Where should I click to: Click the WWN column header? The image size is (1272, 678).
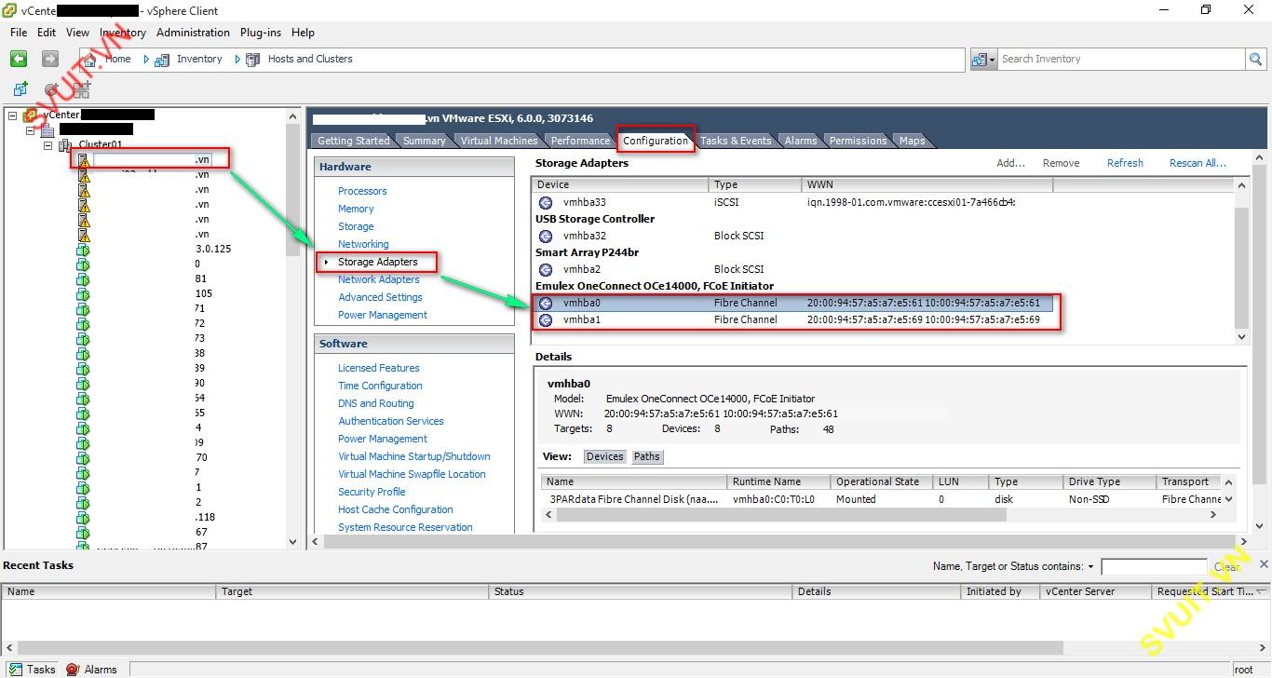tap(927, 184)
